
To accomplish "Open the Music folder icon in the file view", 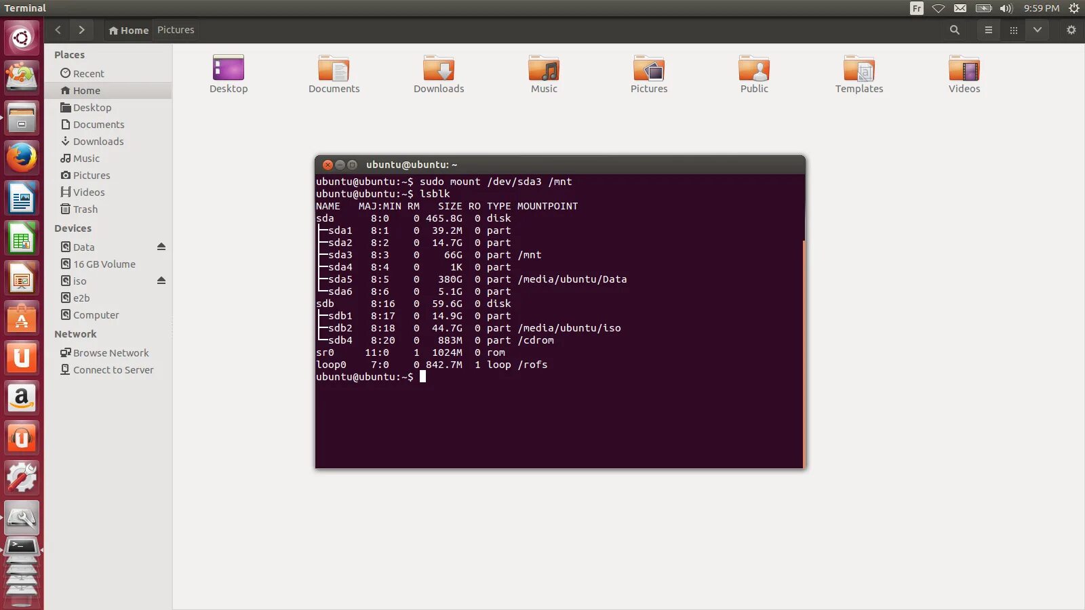I will 544,74.
